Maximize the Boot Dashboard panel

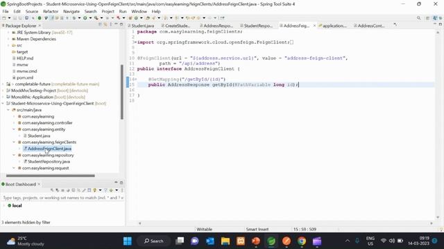pyautogui.click(x=121, y=183)
